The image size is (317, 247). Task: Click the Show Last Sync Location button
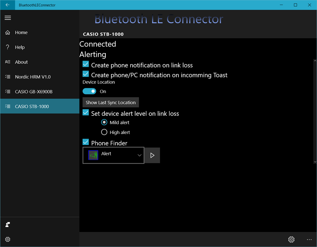pos(110,102)
